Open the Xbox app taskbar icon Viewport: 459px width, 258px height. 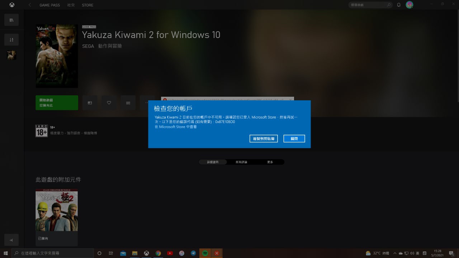click(146, 253)
